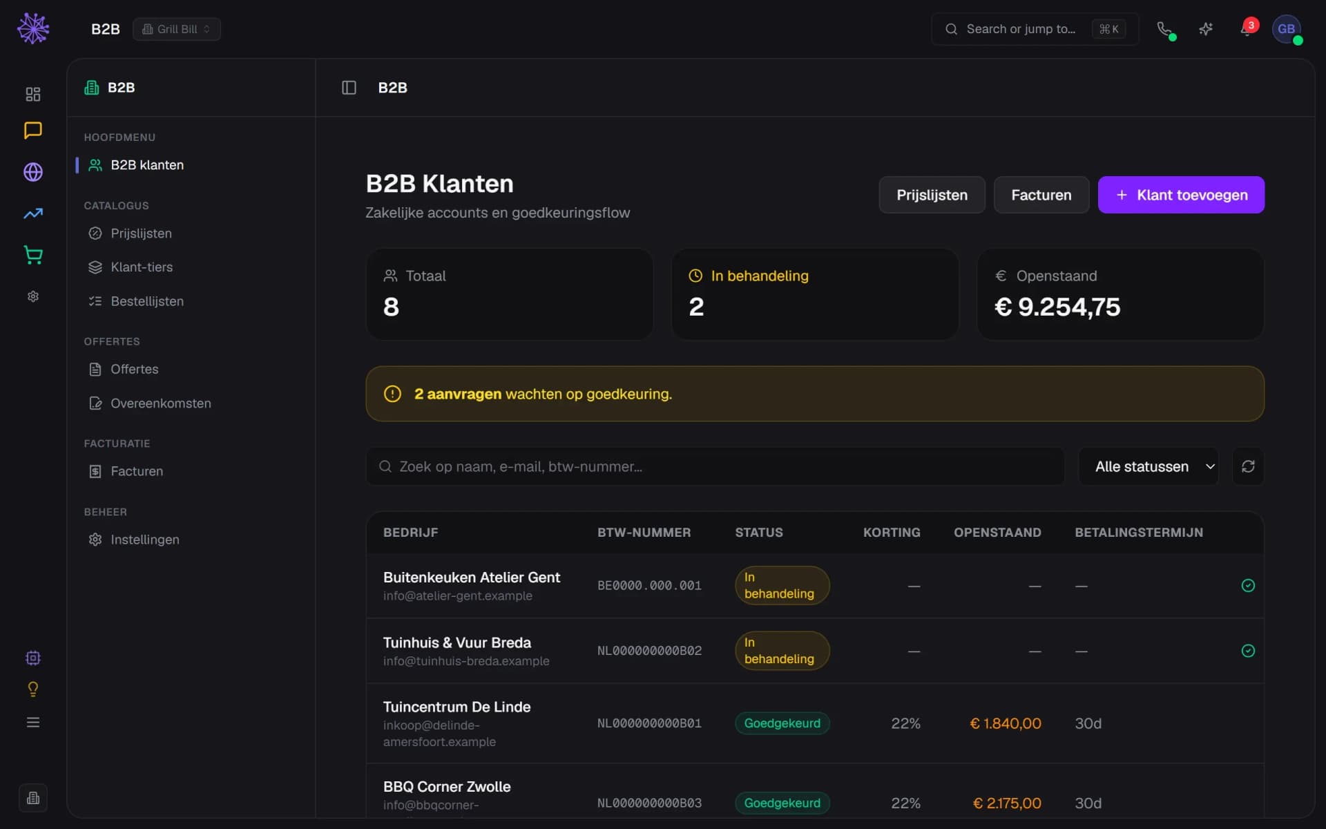Open Instellingen in sidebar
This screenshot has width=1326, height=829.
[191, 540]
